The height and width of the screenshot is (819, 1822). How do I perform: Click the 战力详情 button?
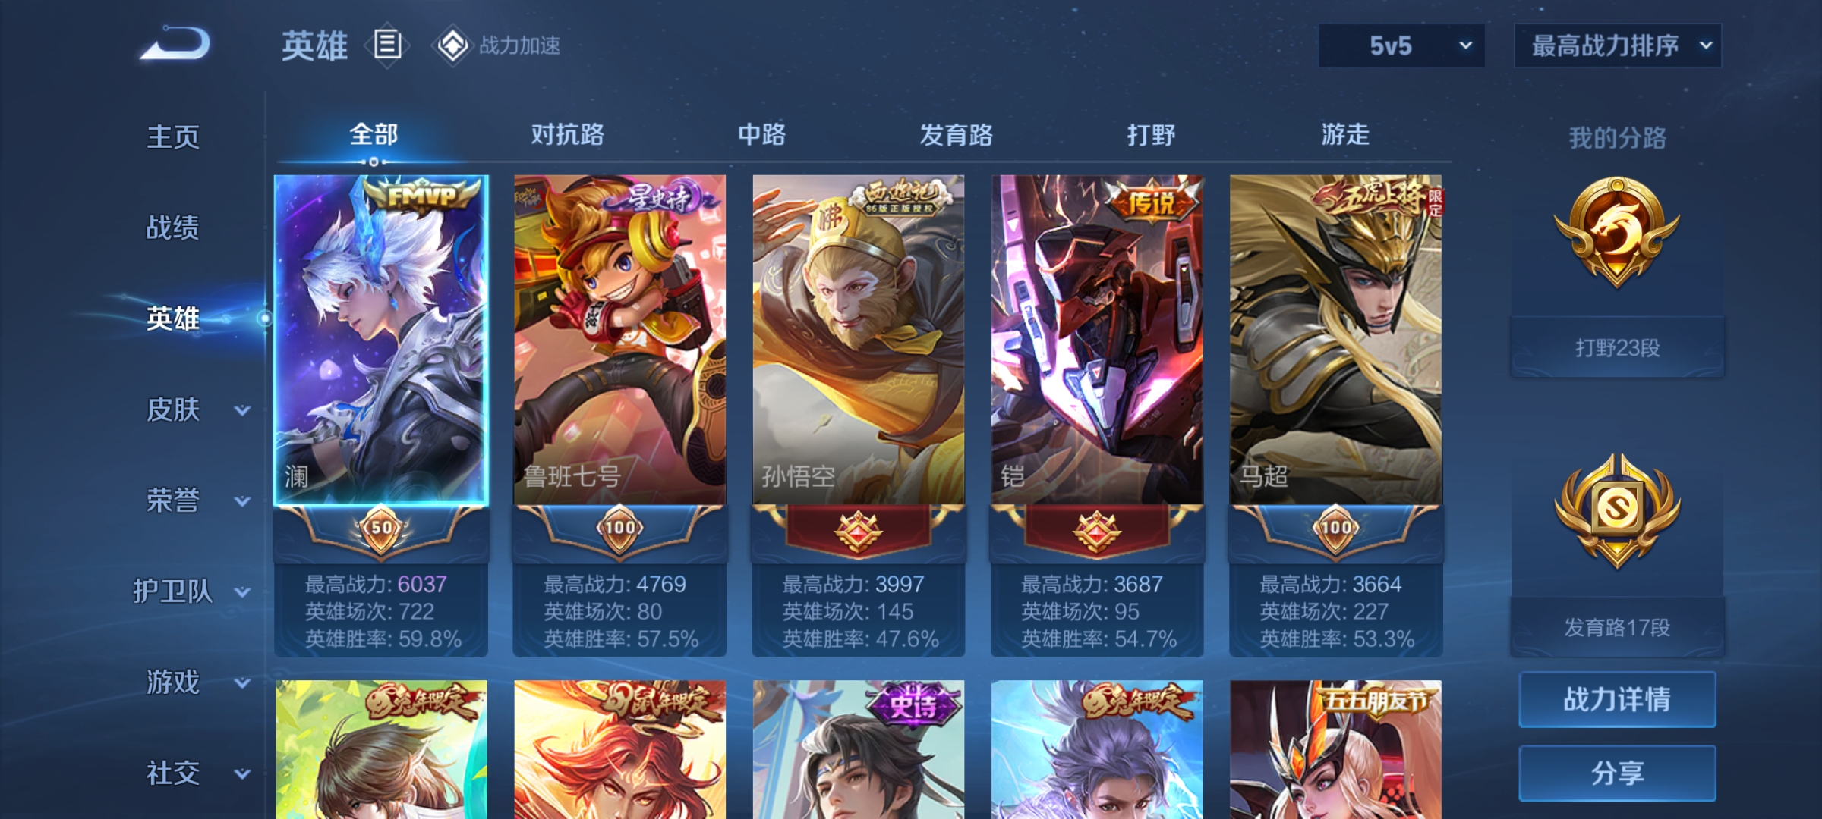point(1617,699)
